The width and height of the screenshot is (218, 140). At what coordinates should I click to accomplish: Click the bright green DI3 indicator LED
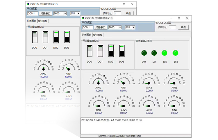[x=175, y=53]
